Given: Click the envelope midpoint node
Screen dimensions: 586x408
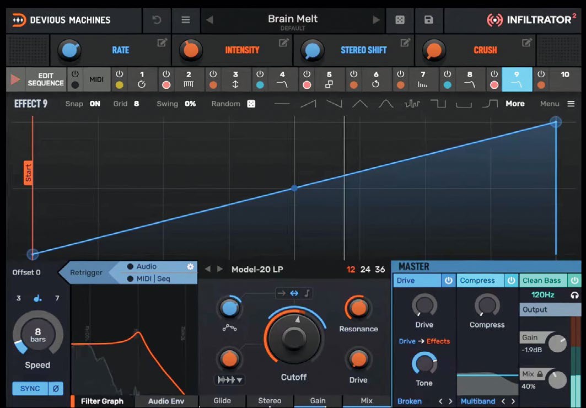Looking at the screenshot, I should (x=294, y=188).
